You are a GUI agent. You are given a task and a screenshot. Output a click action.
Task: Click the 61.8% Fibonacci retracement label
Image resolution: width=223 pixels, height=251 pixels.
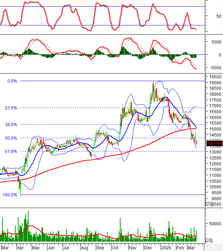pyautogui.click(x=11, y=151)
